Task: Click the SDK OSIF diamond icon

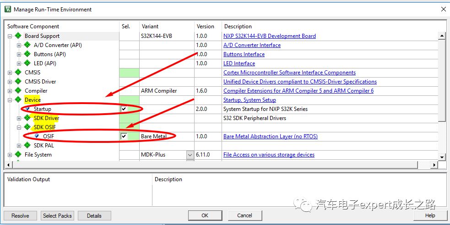Action: click(x=27, y=127)
